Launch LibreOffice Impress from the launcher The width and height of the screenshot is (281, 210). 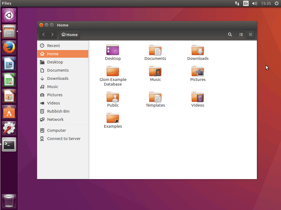click(9, 96)
